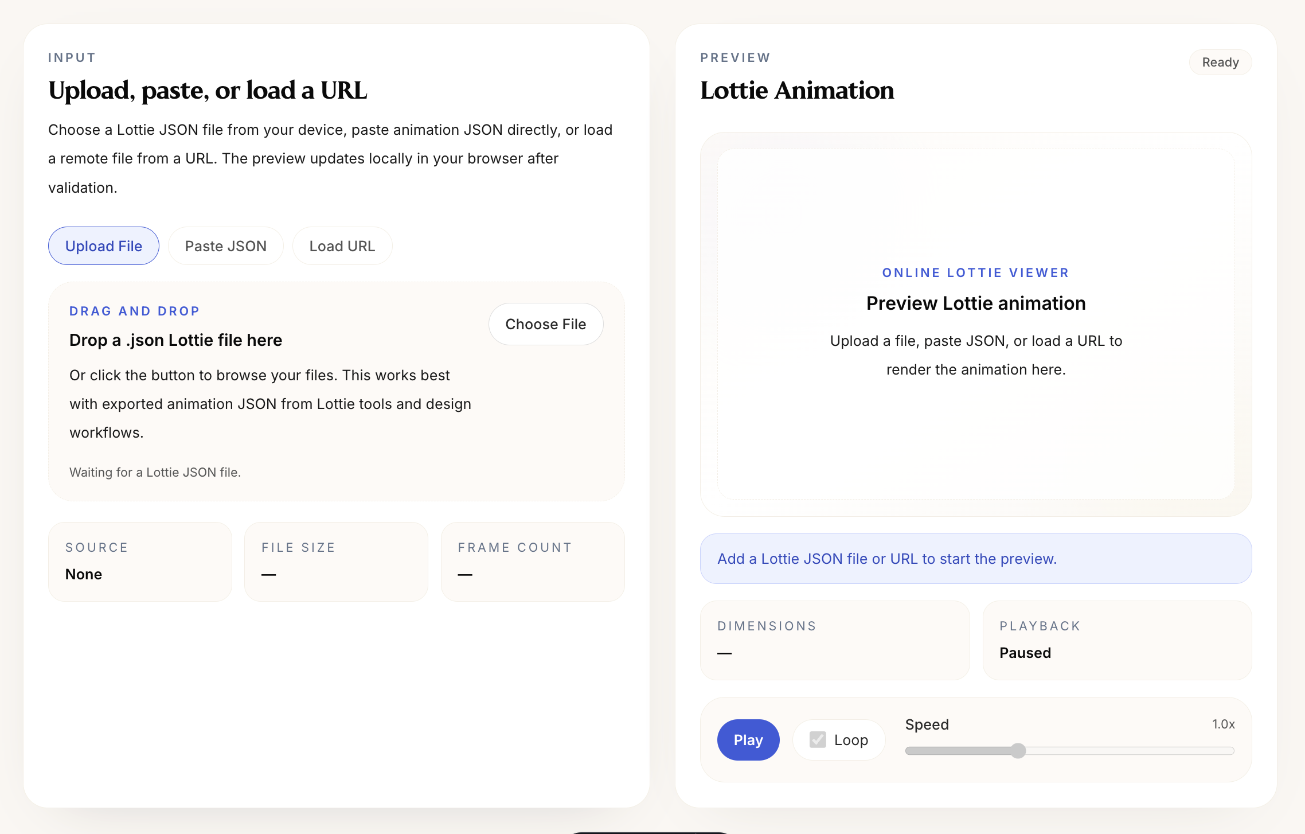Viewport: 1305px width, 834px height.
Task: Click the Upload, paste, or load a URL heading
Action: click(x=208, y=90)
